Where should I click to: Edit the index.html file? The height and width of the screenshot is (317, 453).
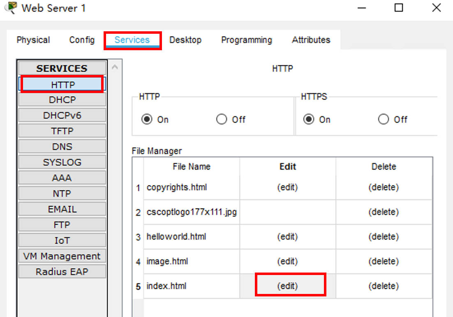[287, 286]
